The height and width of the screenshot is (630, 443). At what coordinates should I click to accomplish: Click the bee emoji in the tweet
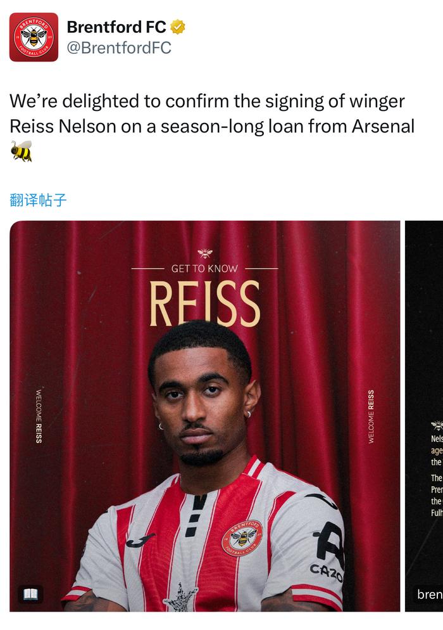tap(21, 151)
